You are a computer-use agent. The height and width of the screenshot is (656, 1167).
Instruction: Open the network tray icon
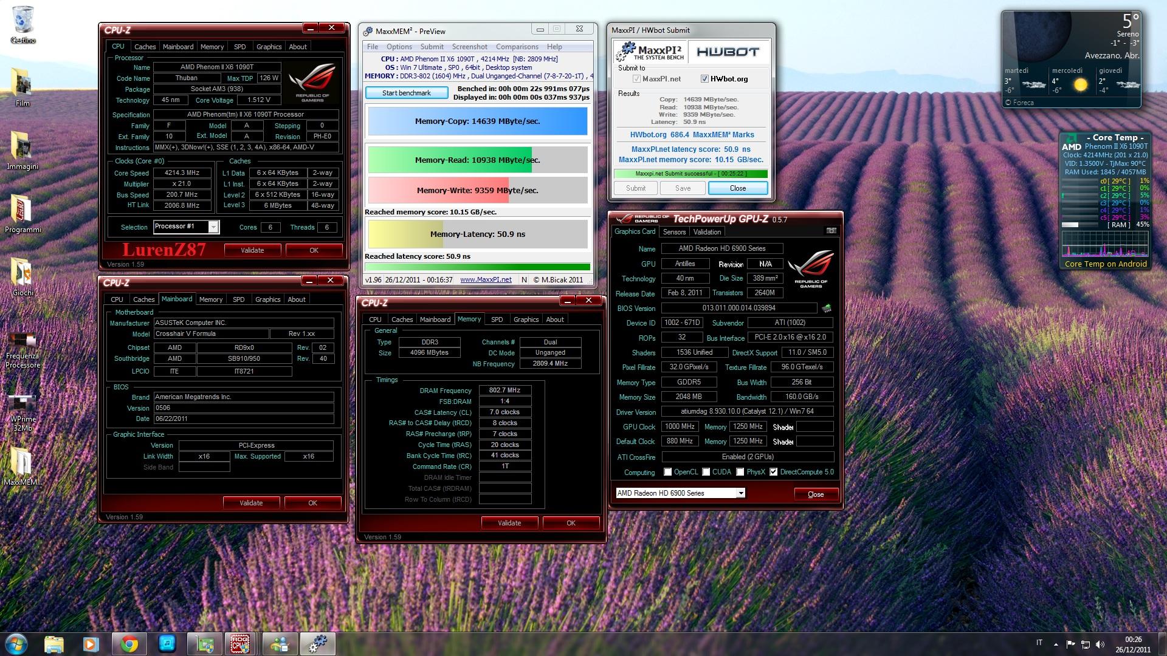click(x=1085, y=644)
